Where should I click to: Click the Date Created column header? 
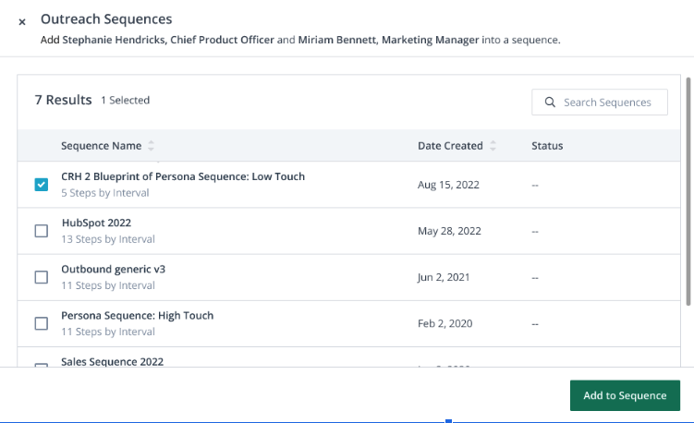450,146
